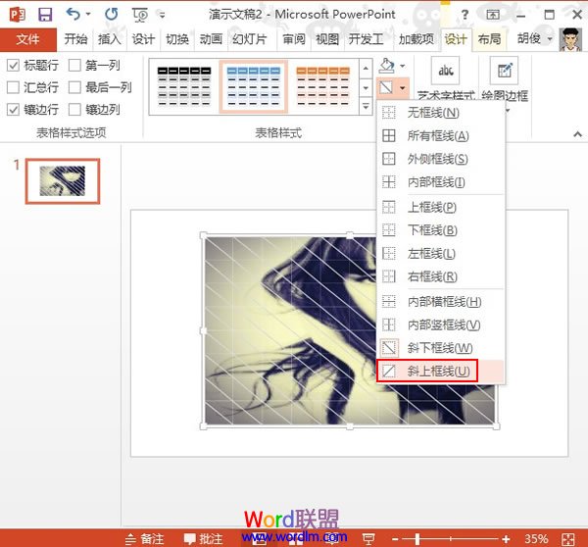Image resolution: width=588 pixels, height=547 pixels.
Task: Open the 文件 tab
Action: pos(28,39)
